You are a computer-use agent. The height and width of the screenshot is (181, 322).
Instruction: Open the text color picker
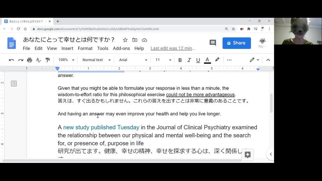pyautogui.click(x=207, y=60)
